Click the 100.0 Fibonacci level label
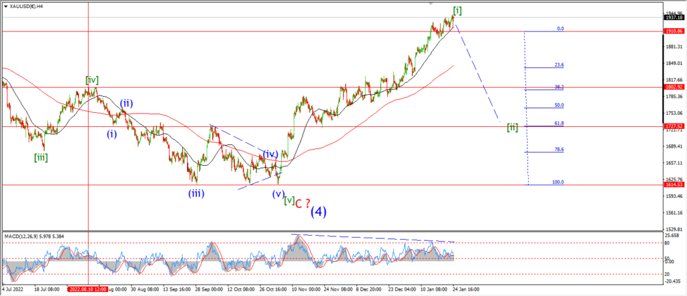The width and height of the screenshot is (687, 296). pos(558,182)
